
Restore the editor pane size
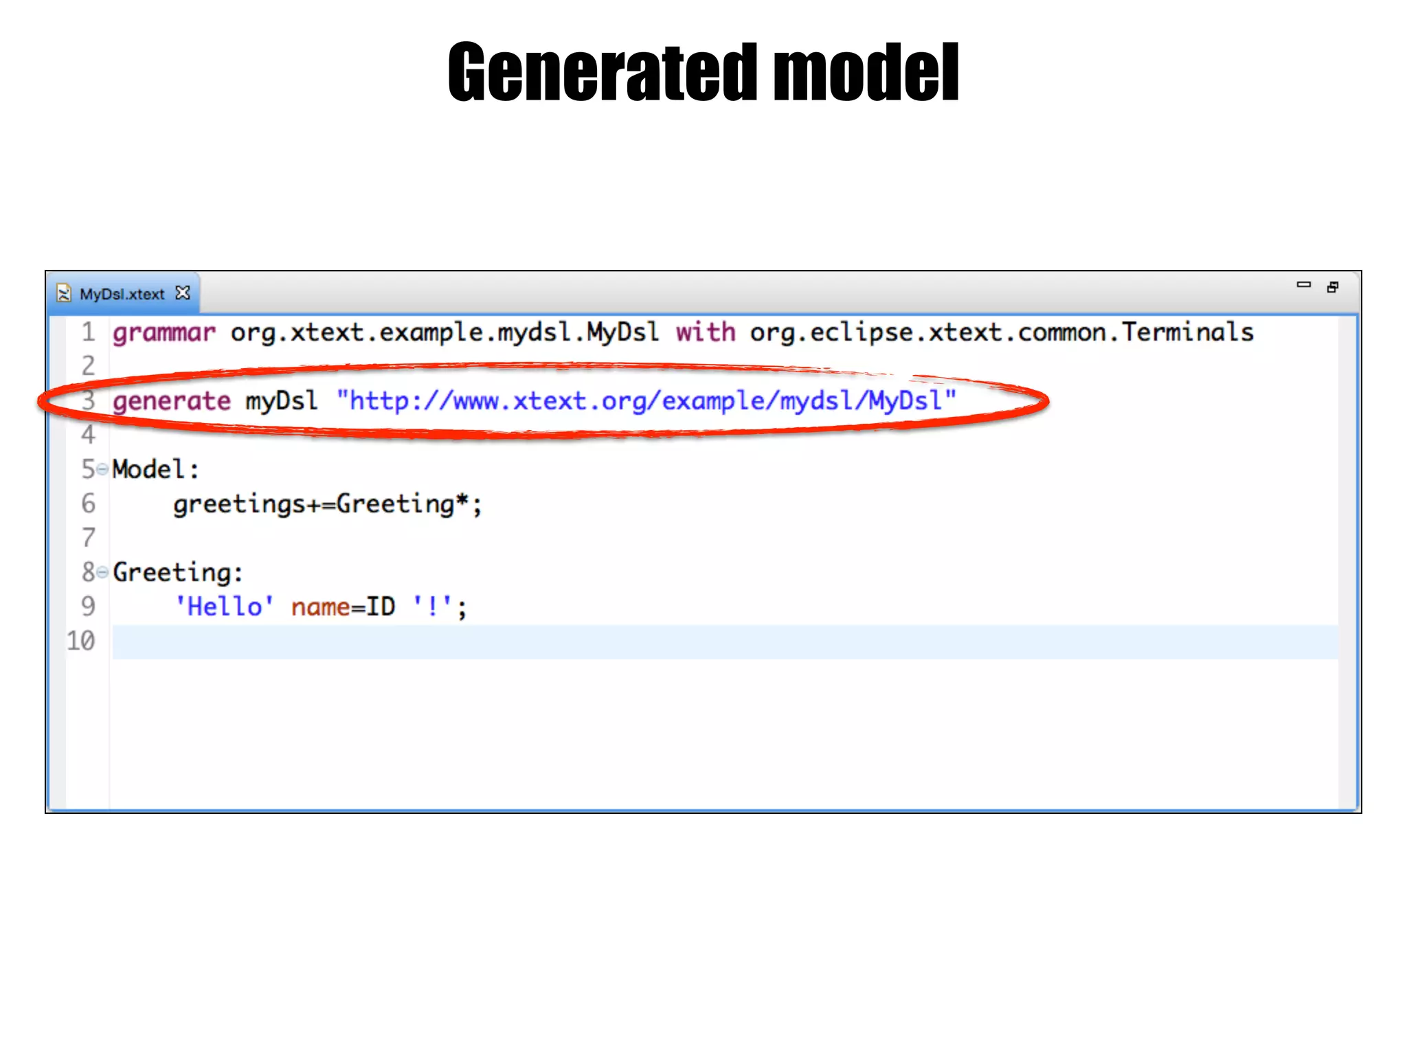pos(1333,287)
